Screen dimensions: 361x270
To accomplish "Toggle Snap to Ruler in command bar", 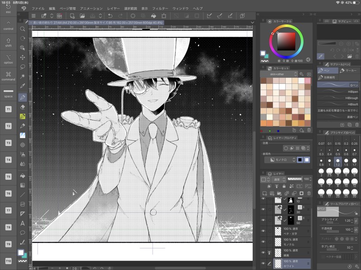I will click(209, 16).
